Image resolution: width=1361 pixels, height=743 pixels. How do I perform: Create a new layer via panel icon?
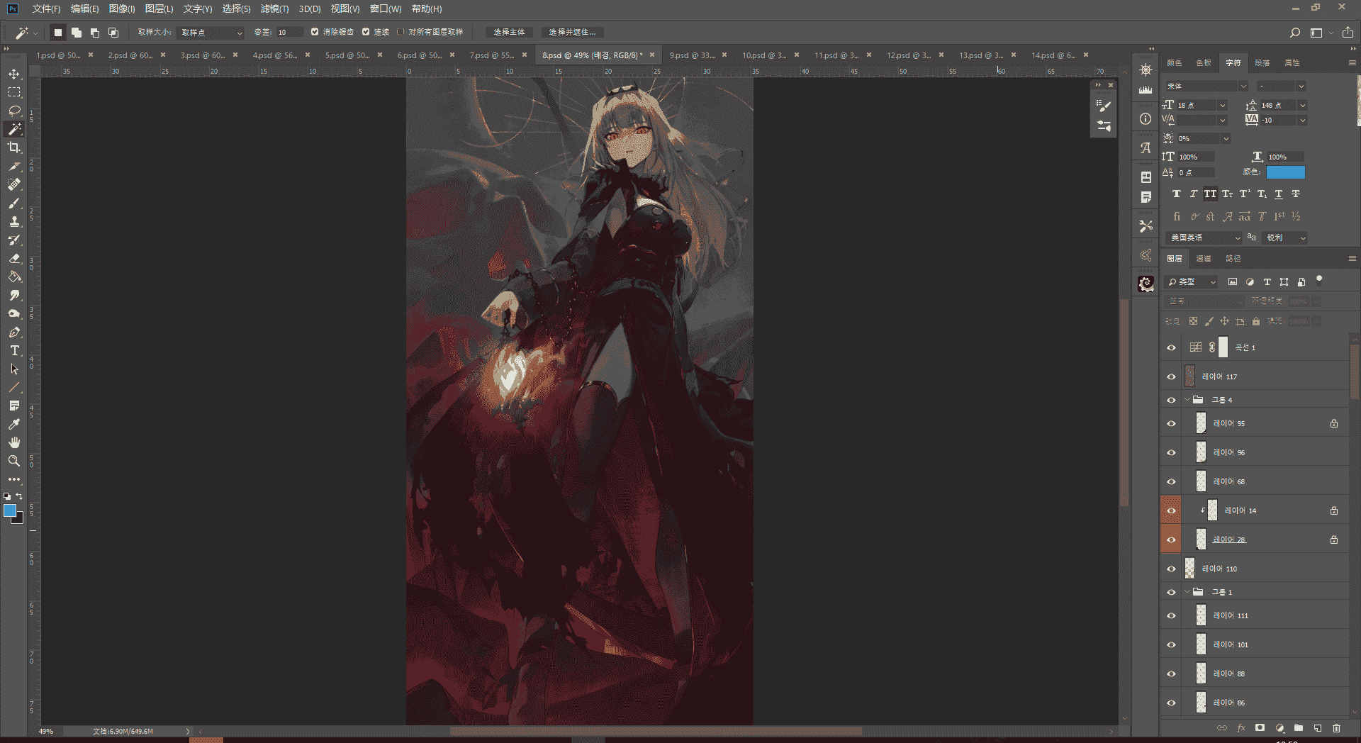click(x=1317, y=728)
